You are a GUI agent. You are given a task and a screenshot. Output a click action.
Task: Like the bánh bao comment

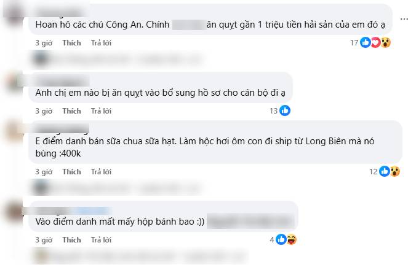71,240
